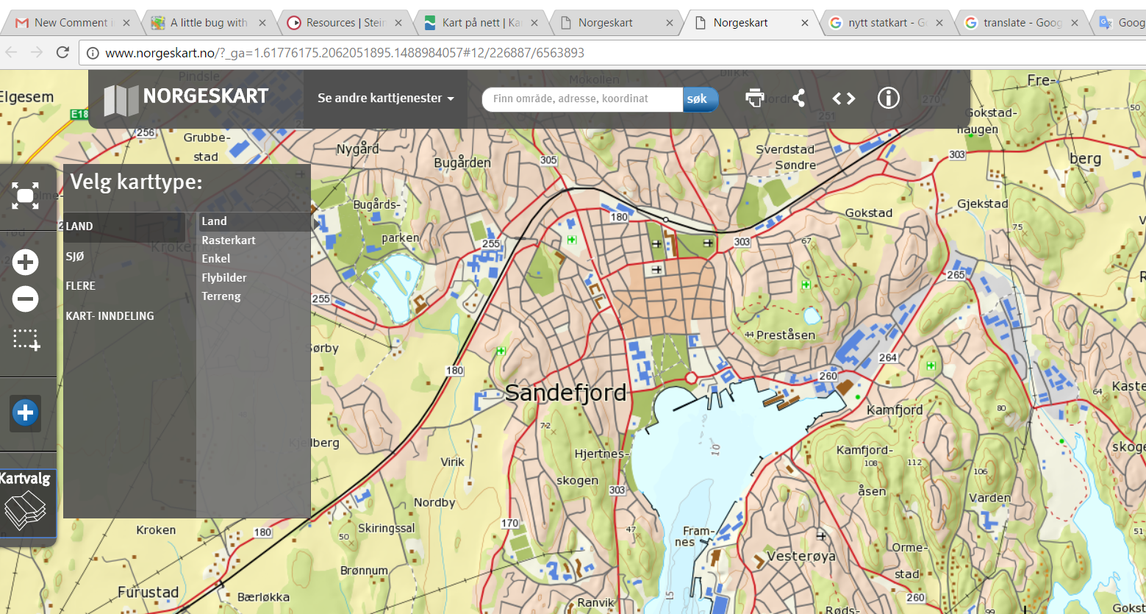Print the map using printer icon
This screenshot has width=1146, height=614.
coord(754,98)
